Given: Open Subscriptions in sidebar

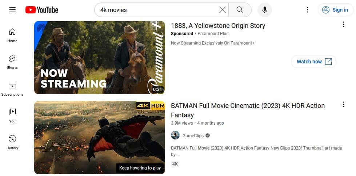Looking at the screenshot, I should (x=12, y=89).
